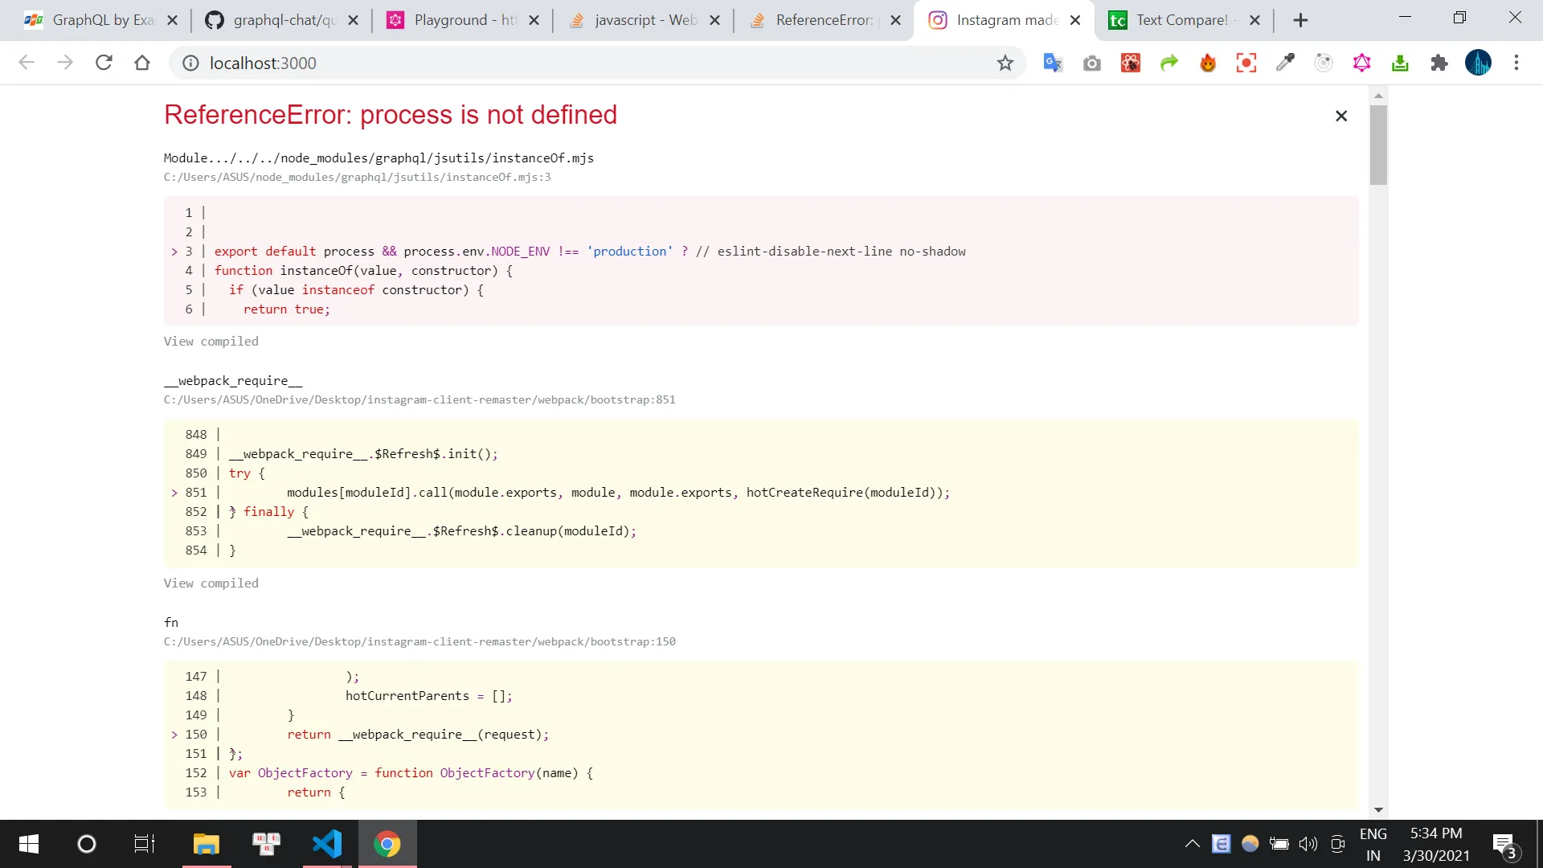Open the color picker eyedropper extension
Image resolution: width=1543 pixels, height=868 pixels.
1285,63
